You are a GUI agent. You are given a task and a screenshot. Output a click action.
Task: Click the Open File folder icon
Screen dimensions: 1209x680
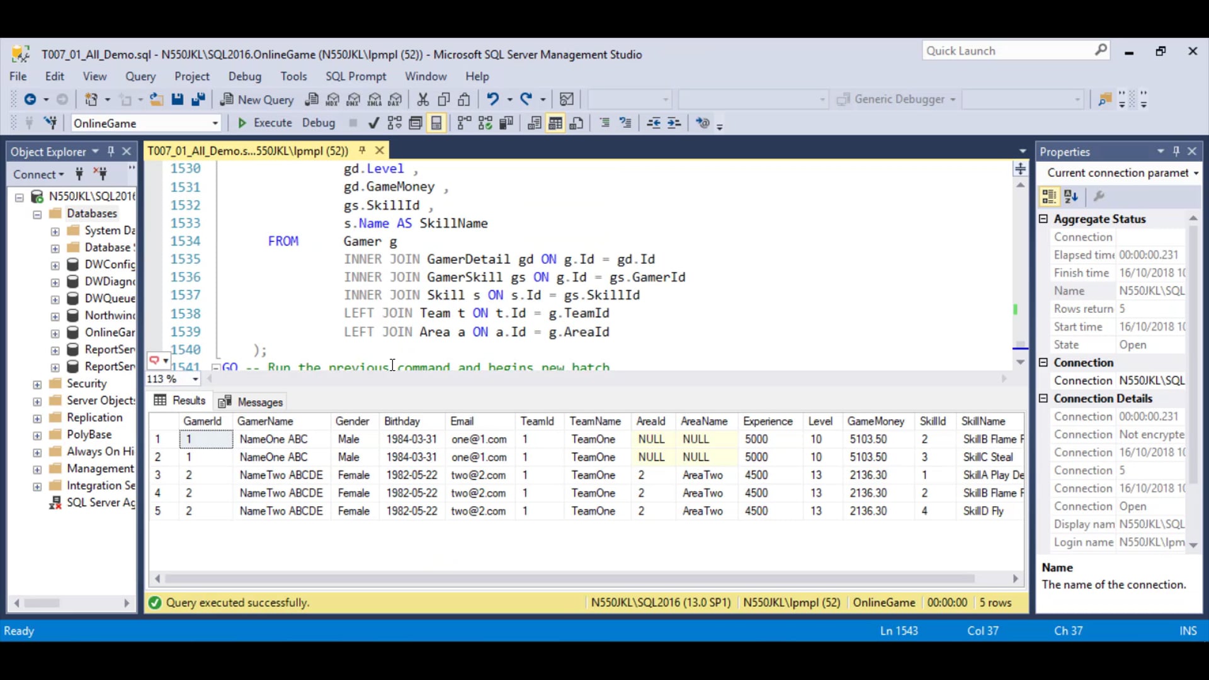click(156, 99)
